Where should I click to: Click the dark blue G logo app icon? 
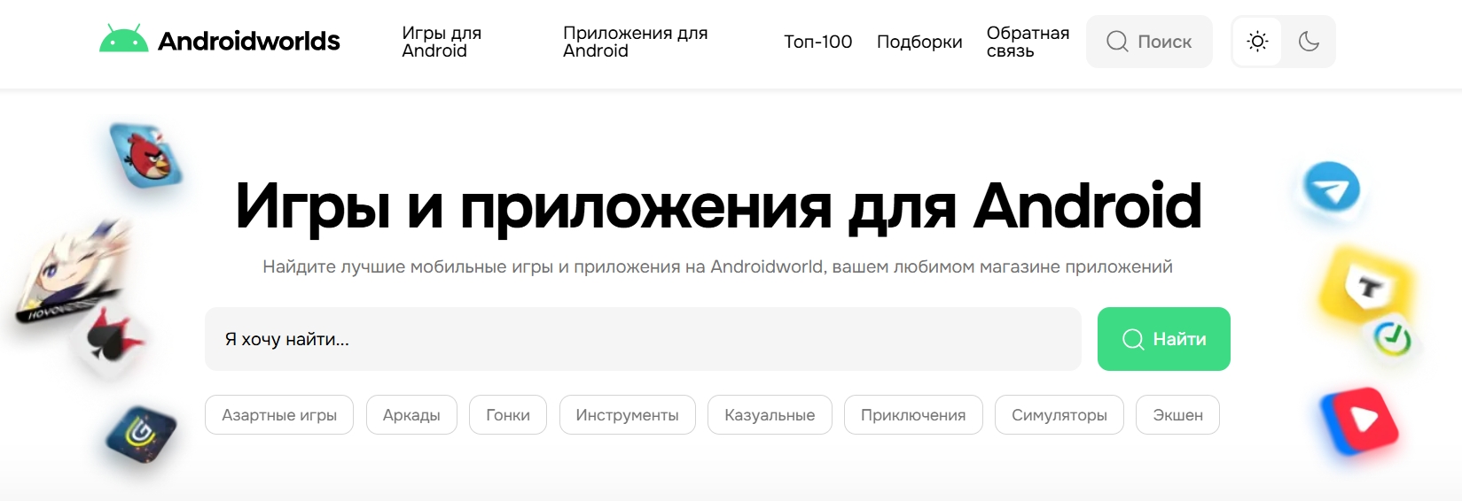[141, 435]
